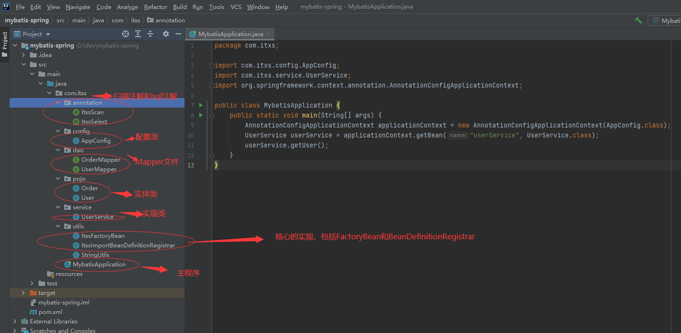The height and width of the screenshot is (333, 681).
Task: Click the itxs breadcrumb in navigation bar
Action: [x=136, y=20]
